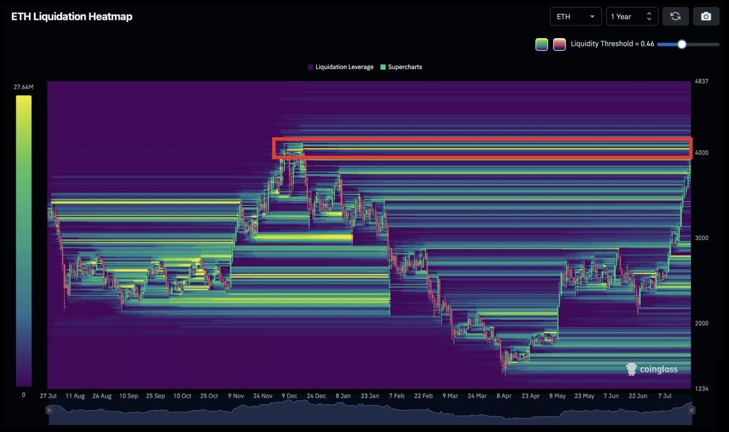
Task: Click the right handle of range selector
Action: pyautogui.click(x=691, y=410)
